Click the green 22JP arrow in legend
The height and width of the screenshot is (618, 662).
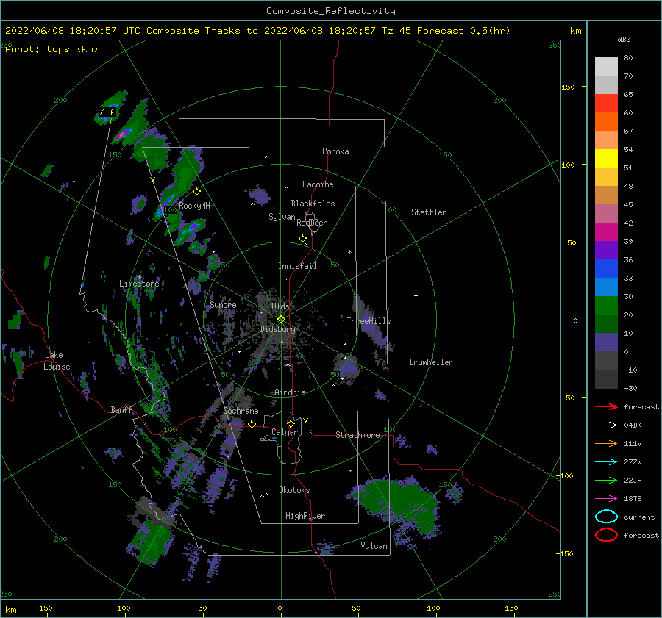pos(606,480)
